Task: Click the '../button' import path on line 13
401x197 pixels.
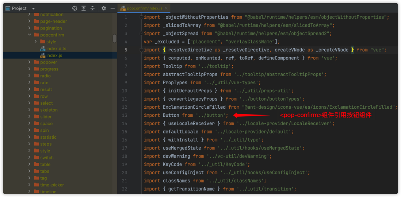Action: 211,115
